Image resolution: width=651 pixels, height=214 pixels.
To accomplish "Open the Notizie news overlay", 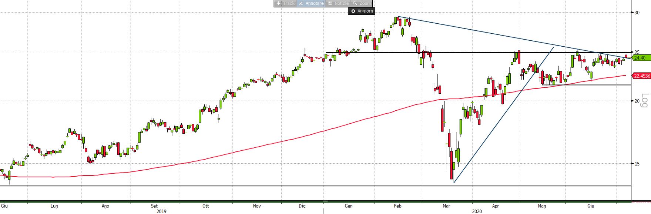I will click(x=338, y=3).
